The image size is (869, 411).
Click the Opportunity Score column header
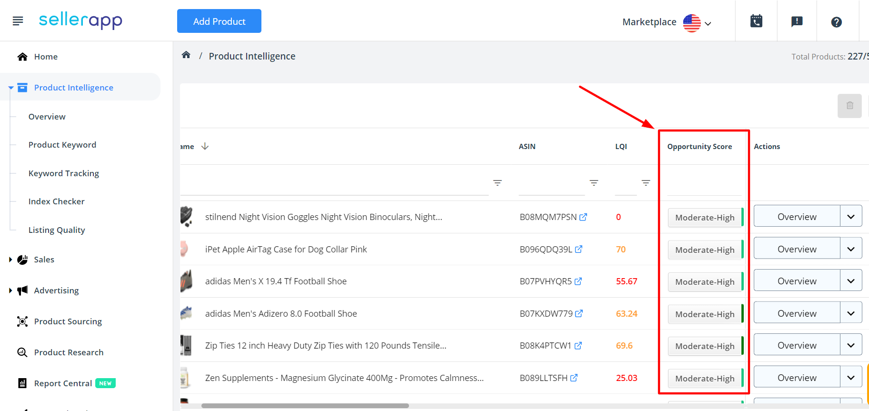[699, 147]
